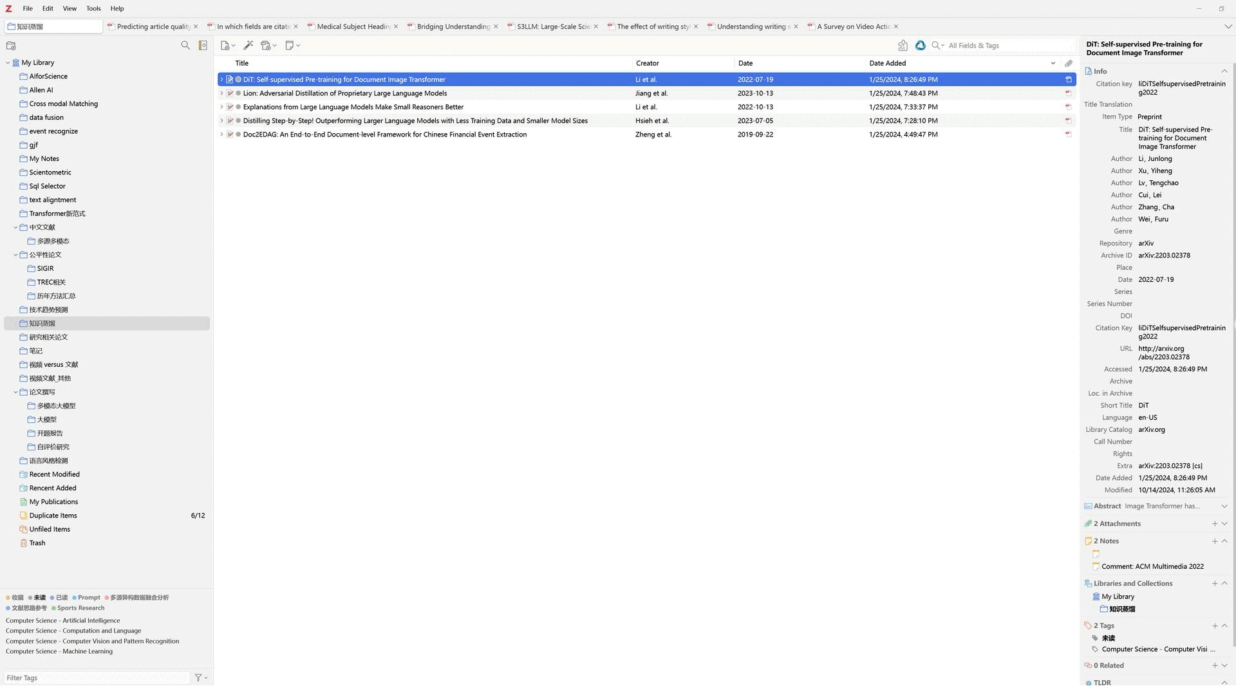Toggle the 收藏 tag filter
This screenshot has width=1236, height=686.
(x=15, y=598)
